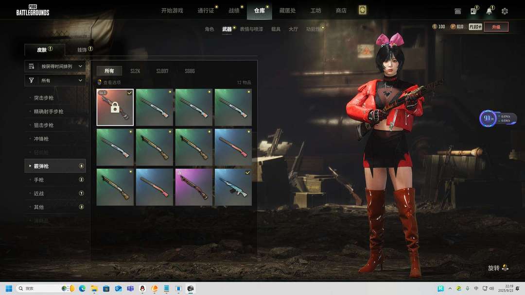Click the mouse icon beside 查看选项
This screenshot has height=295, width=525.
click(x=100, y=82)
